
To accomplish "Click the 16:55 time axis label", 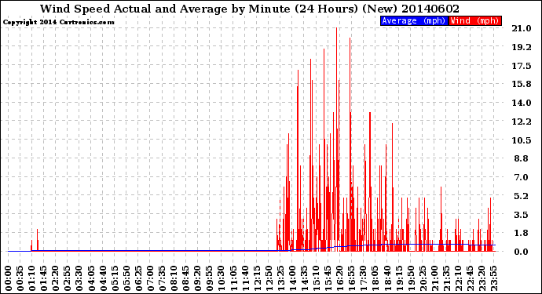I will coord(352,278).
